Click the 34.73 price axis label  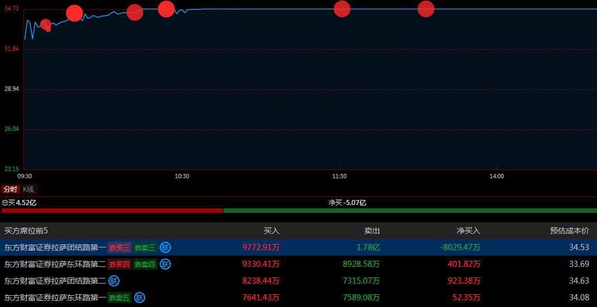[x=11, y=9]
